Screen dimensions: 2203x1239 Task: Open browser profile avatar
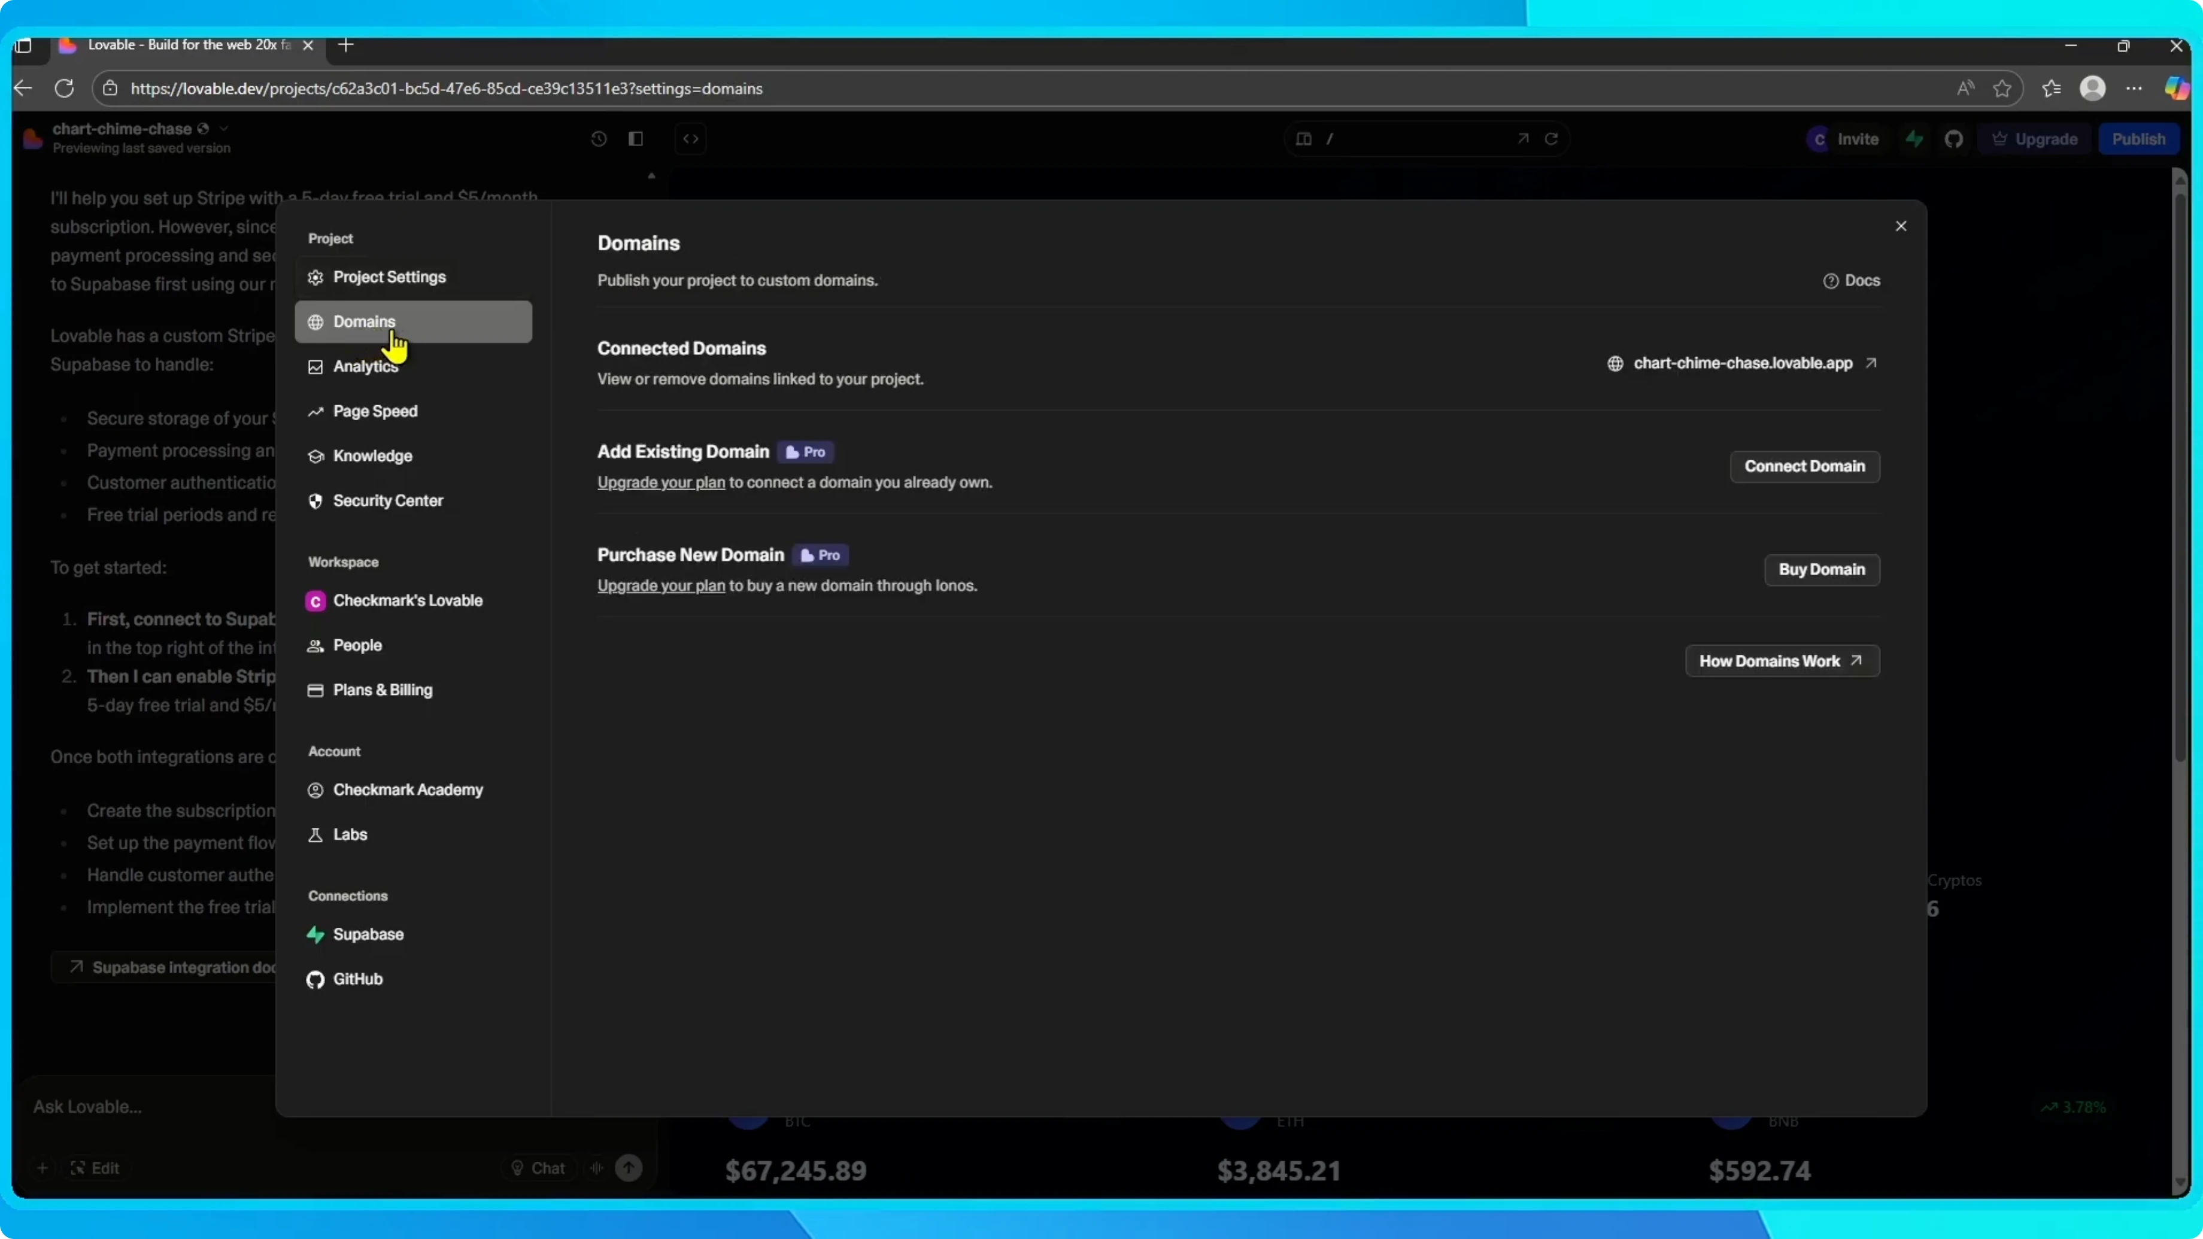(2092, 88)
